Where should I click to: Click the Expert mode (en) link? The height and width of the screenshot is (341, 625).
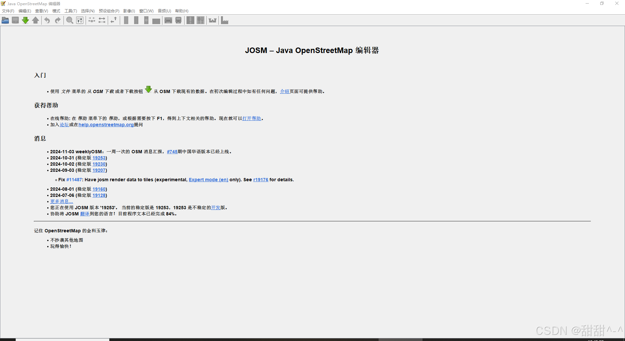point(208,180)
